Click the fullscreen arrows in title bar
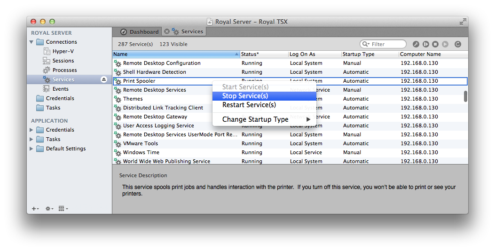495x251 pixels. [463, 22]
